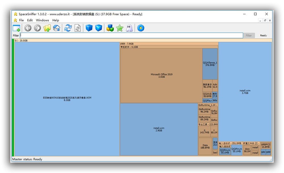This screenshot has width=284, height=173.
Task: Select the 酷我音乐 96.1MB block
Action: pyautogui.click(x=207, y=86)
